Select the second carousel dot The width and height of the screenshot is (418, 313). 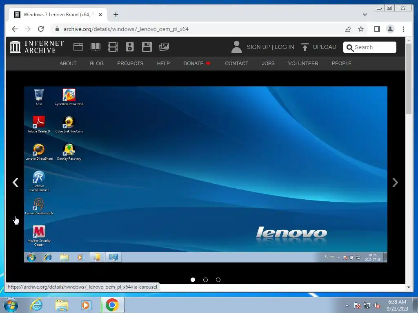point(206,280)
